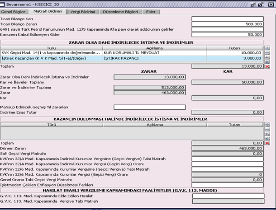Click empty grid area of Kazancın Bulunması table
The height and width of the screenshot is (210, 276).
tap(132, 133)
